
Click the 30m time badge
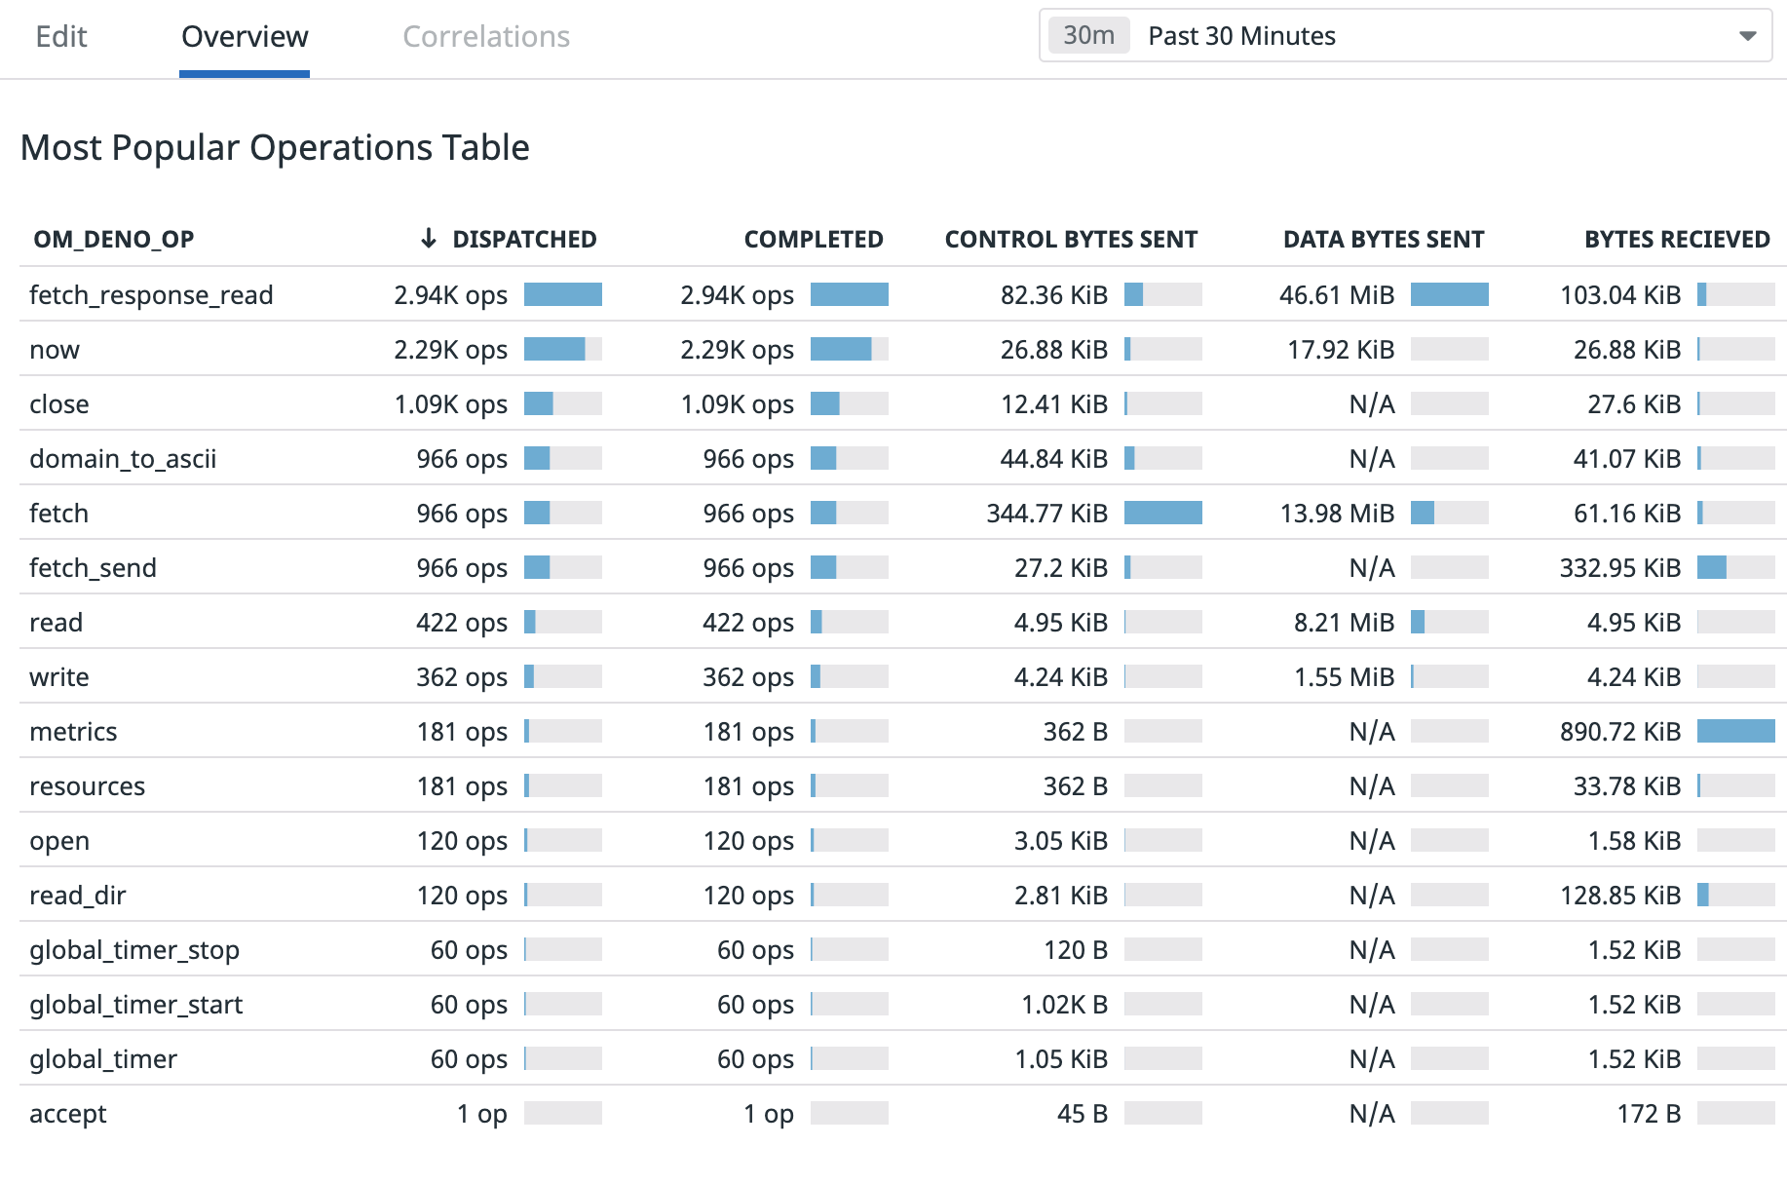click(1088, 35)
